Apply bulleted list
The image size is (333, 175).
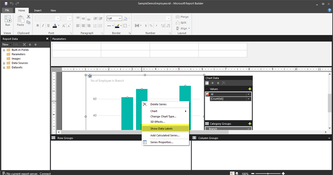coord(95,26)
